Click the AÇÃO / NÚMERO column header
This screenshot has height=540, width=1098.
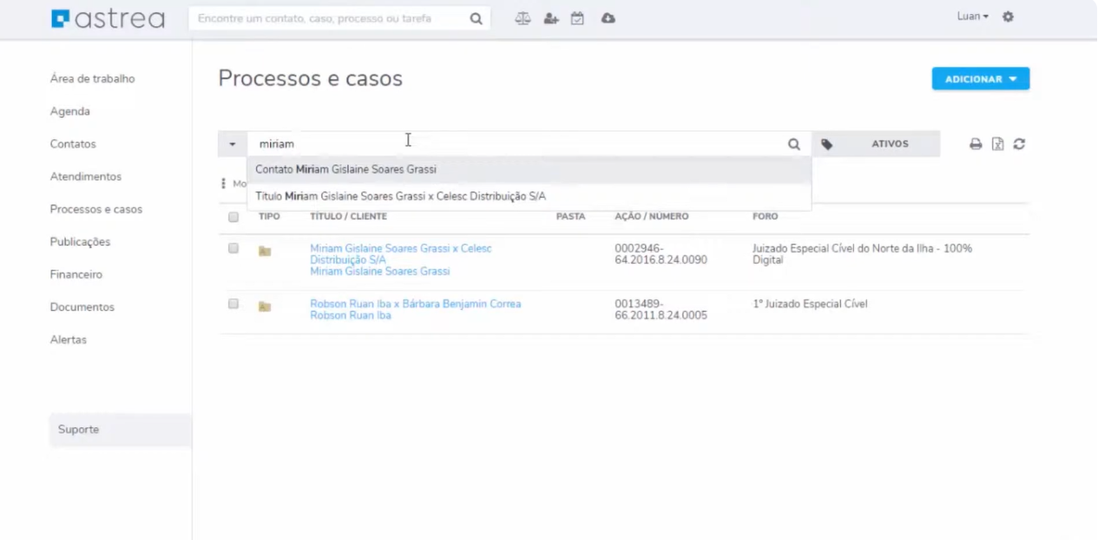tap(652, 216)
